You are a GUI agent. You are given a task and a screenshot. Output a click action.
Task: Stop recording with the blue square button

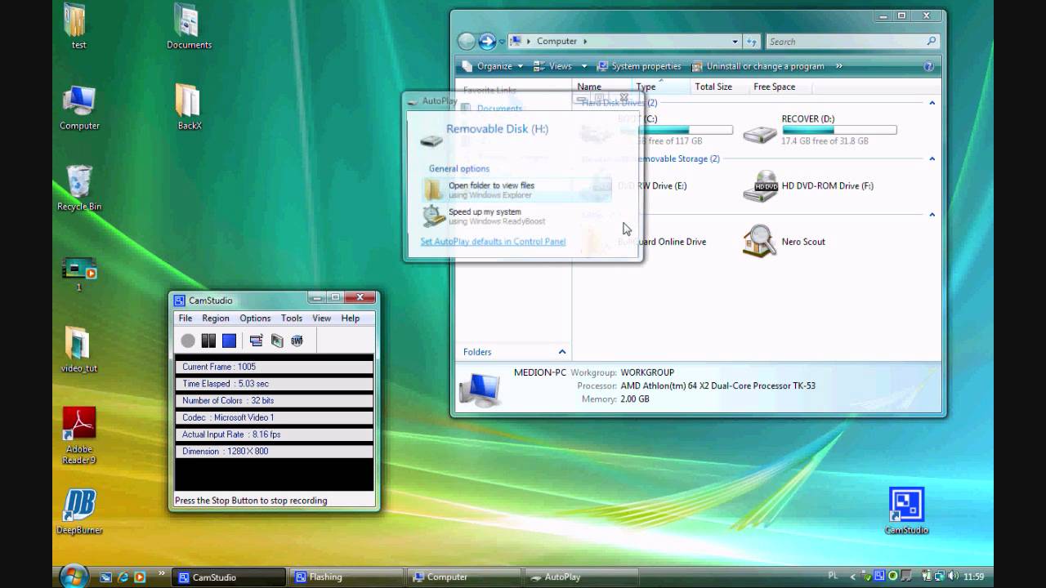230,341
